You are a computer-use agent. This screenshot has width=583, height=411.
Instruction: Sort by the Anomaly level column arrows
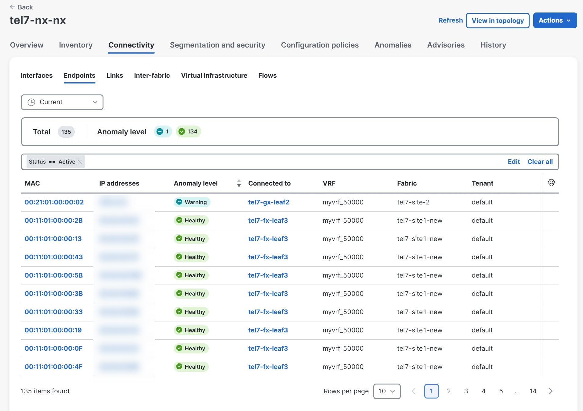(x=239, y=183)
